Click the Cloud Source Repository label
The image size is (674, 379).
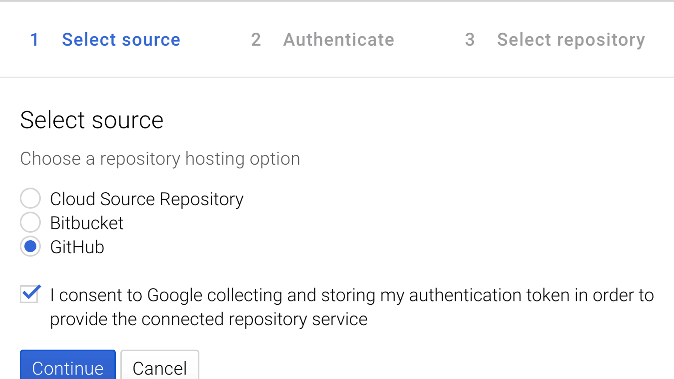[x=147, y=199]
